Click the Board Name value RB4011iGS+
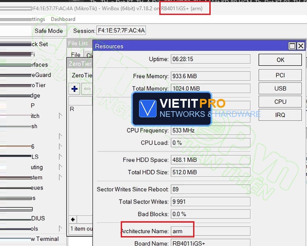The image size is (307, 246). [211, 242]
